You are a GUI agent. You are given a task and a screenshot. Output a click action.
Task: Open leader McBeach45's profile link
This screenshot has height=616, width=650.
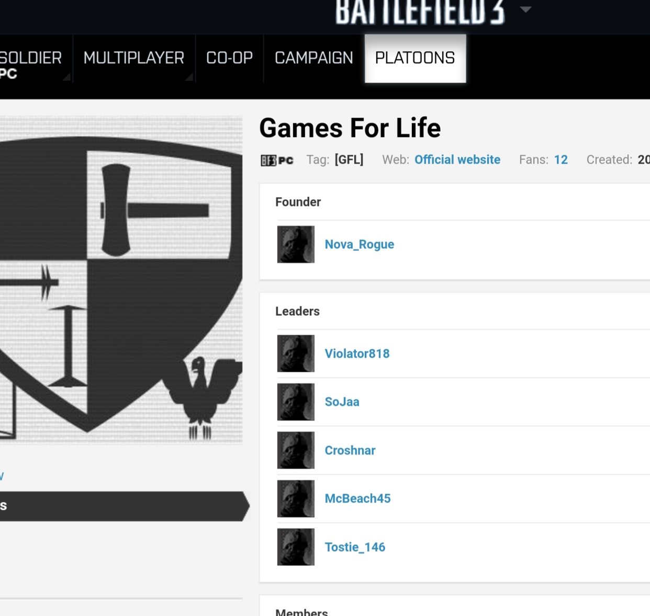(x=357, y=498)
